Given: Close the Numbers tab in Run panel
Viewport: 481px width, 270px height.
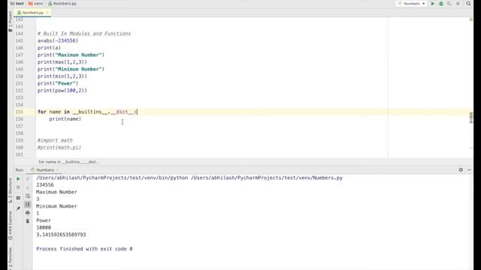Looking at the screenshot, I should coord(57,170).
